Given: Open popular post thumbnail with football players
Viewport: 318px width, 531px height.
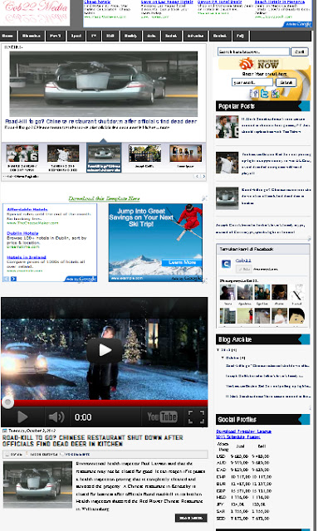Looking at the screenshot, I should click(227, 127).
